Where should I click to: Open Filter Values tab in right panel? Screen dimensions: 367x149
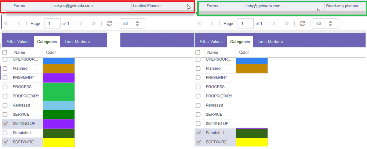[x=211, y=42]
